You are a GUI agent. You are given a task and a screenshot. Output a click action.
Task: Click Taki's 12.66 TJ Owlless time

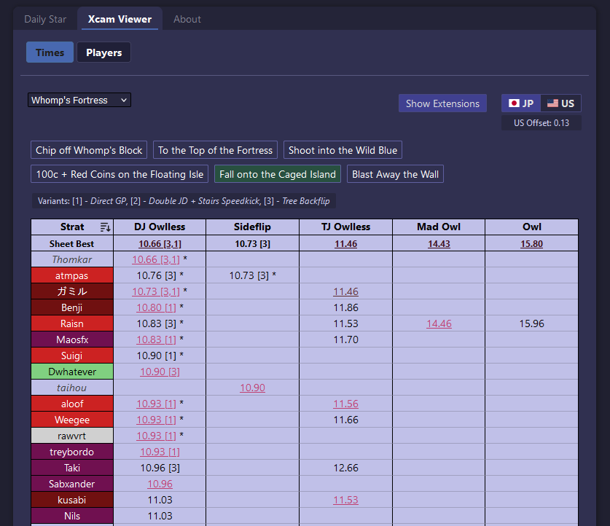pyautogui.click(x=346, y=468)
